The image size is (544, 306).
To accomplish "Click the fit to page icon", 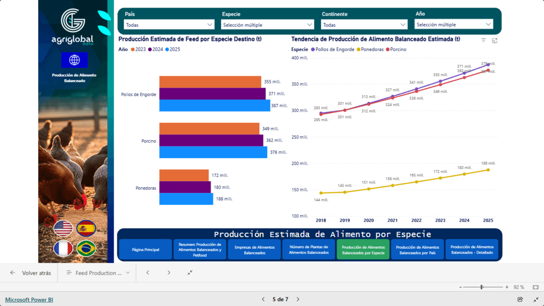I will tap(535, 287).
